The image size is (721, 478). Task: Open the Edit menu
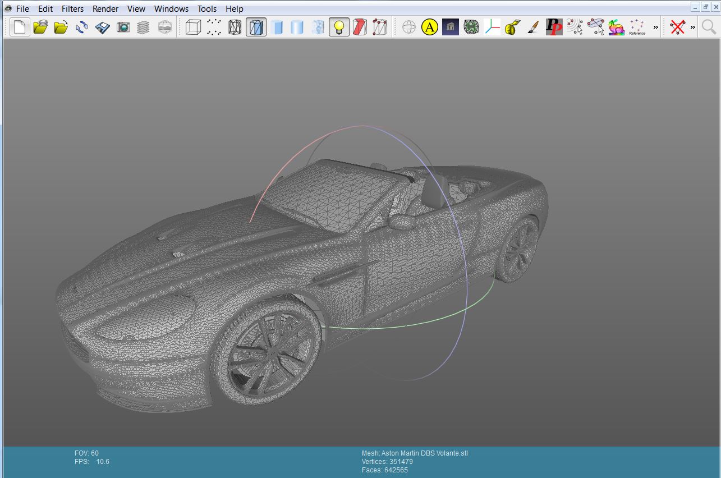[45, 8]
